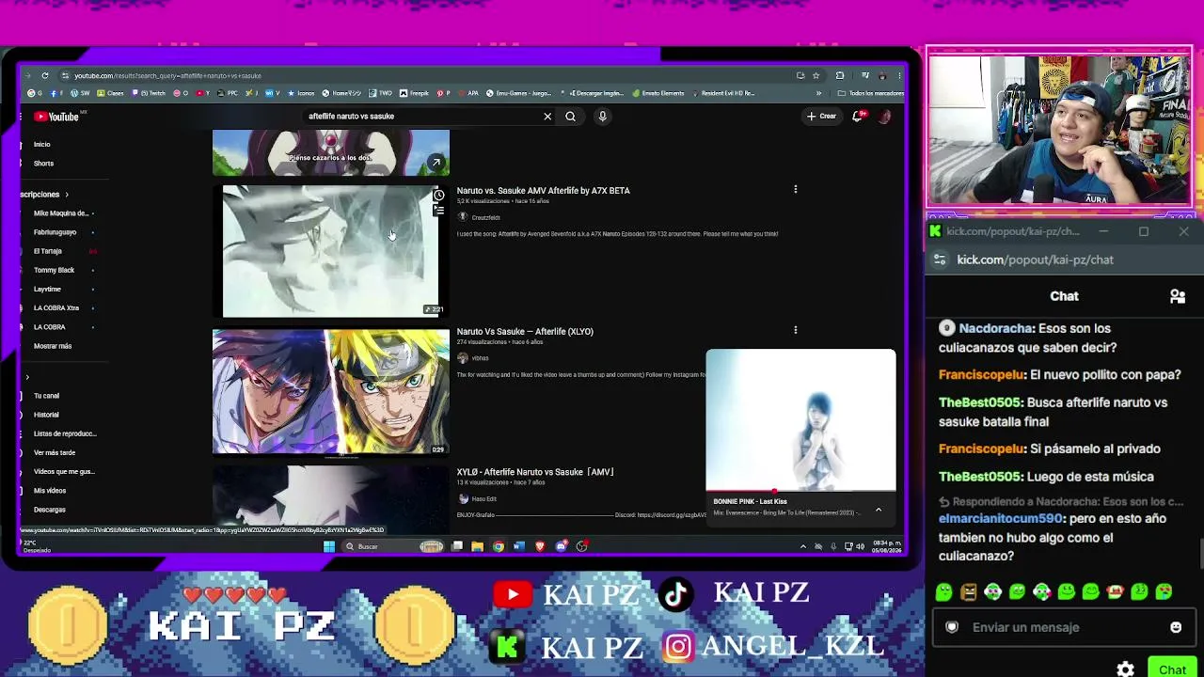Switch to Chrome on the taskbar
Screen dimensions: 1204x677
point(499,546)
